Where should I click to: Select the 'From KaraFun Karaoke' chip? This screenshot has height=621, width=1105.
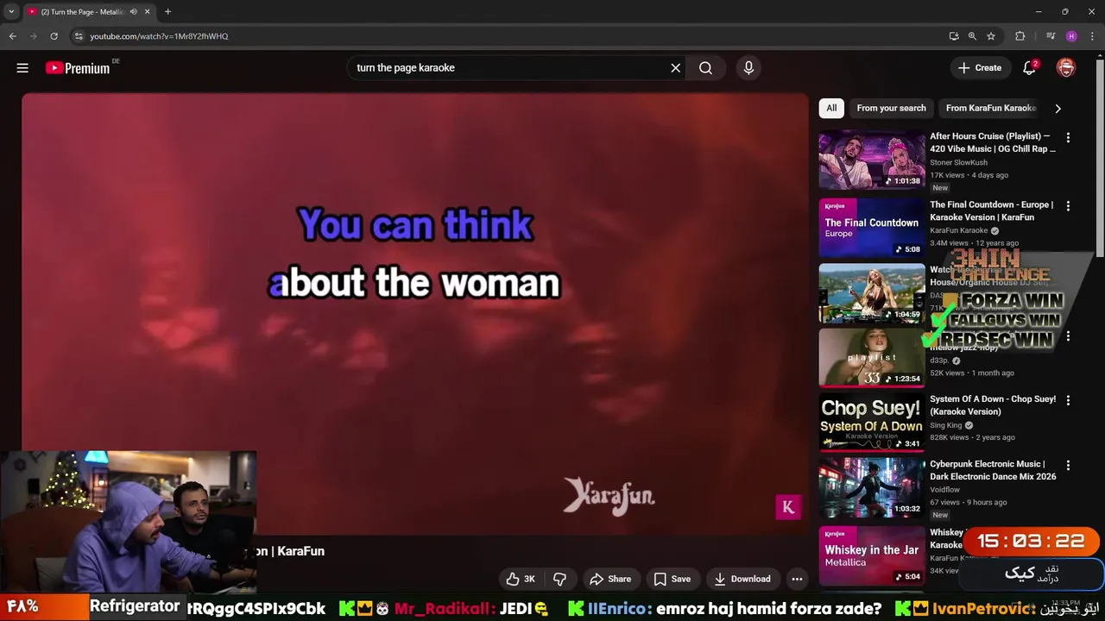coord(990,108)
